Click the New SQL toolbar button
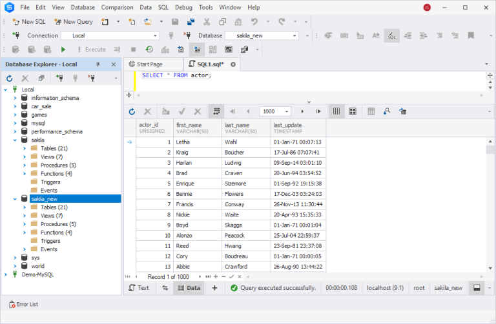 point(28,22)
